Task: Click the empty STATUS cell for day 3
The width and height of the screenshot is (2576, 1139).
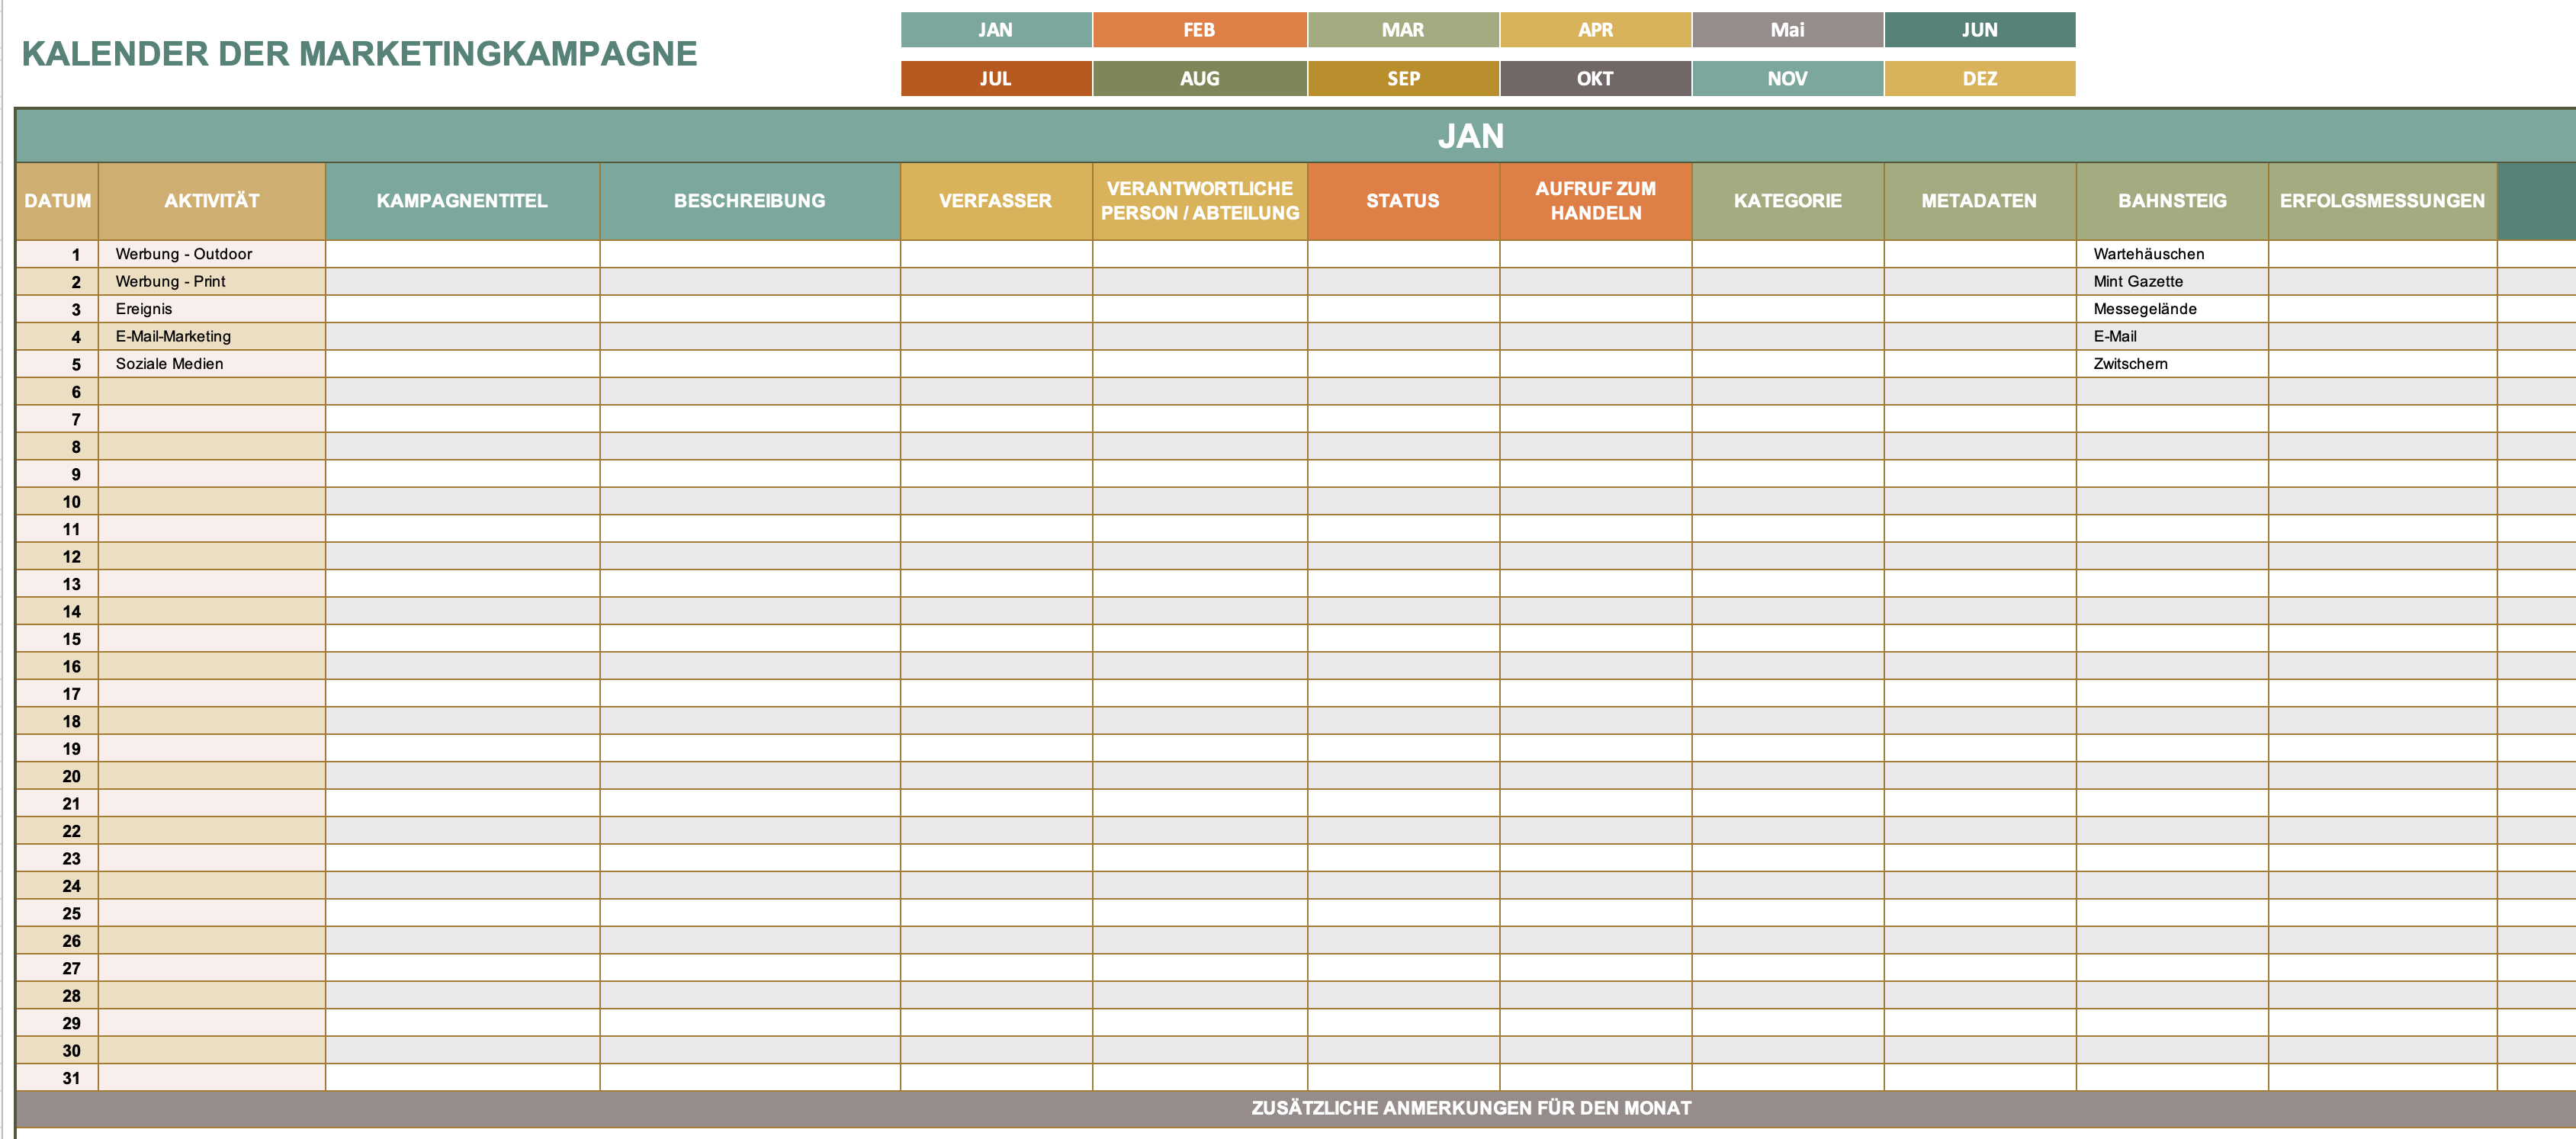Action: pos(1403,309)
